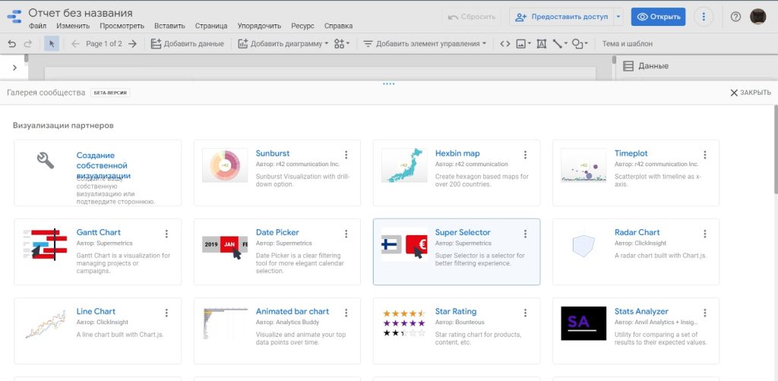Expand Добавить элемент управления dropdown
778x381 pixels.
(x=425, y=44)
